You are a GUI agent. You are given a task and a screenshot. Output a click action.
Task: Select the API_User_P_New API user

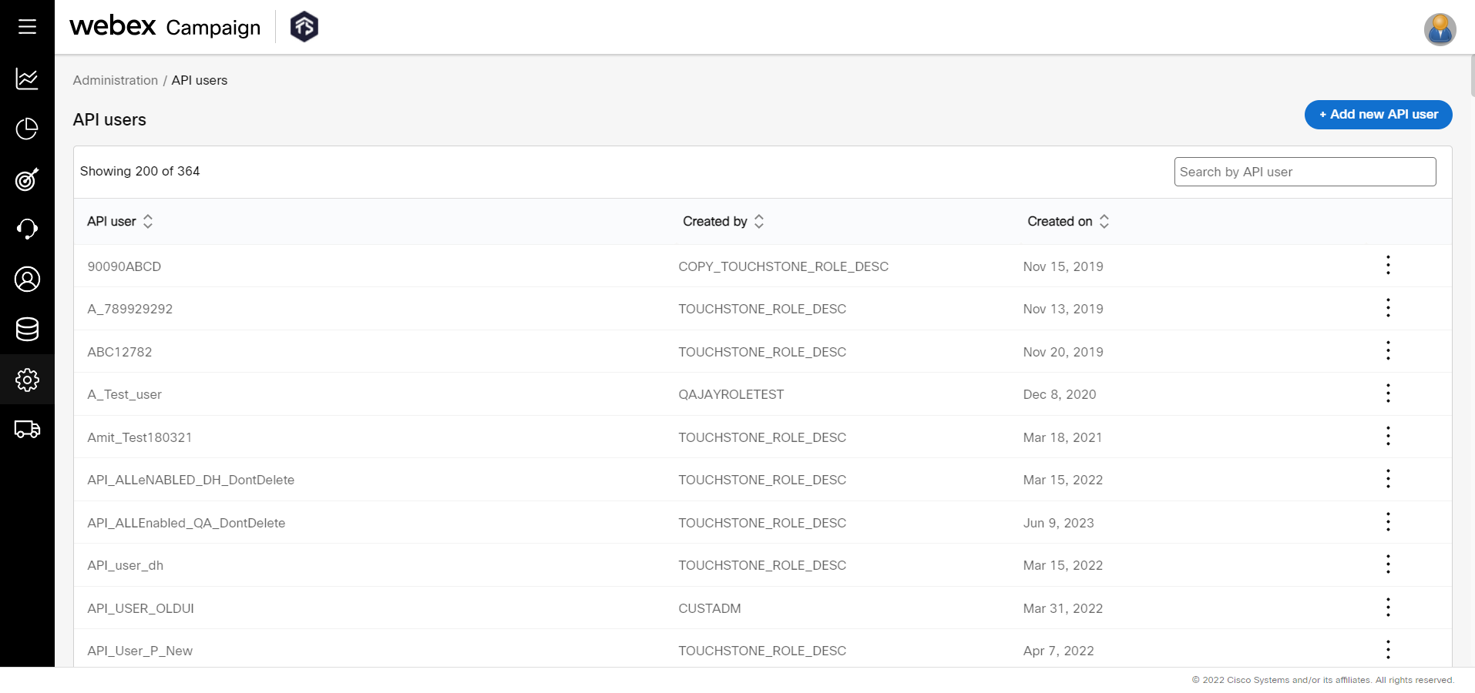pos(139,651)
